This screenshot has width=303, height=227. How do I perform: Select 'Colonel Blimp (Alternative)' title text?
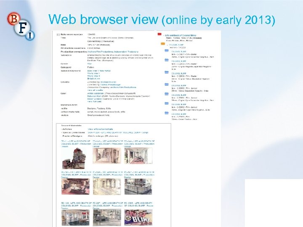click(101, 41)
